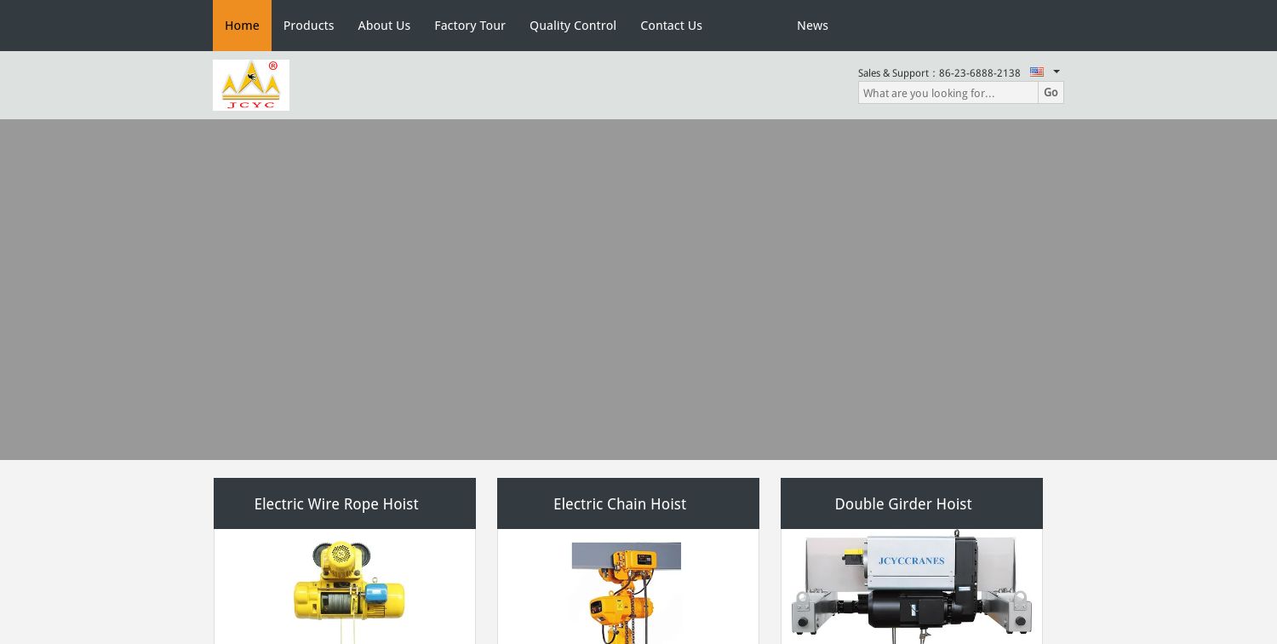Click the JCYC company logo
Image resolution: width=1277 pixels, height=644 pixels.
(x=251, y=84)
